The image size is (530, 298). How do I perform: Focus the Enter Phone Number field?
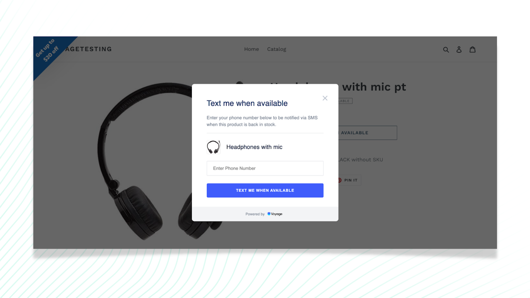(265, 168)
